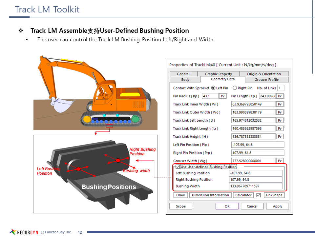The width and height of the screenshot is (315, 236).
Task: Open the Graphic Property tab
Action: pos(218,74)
